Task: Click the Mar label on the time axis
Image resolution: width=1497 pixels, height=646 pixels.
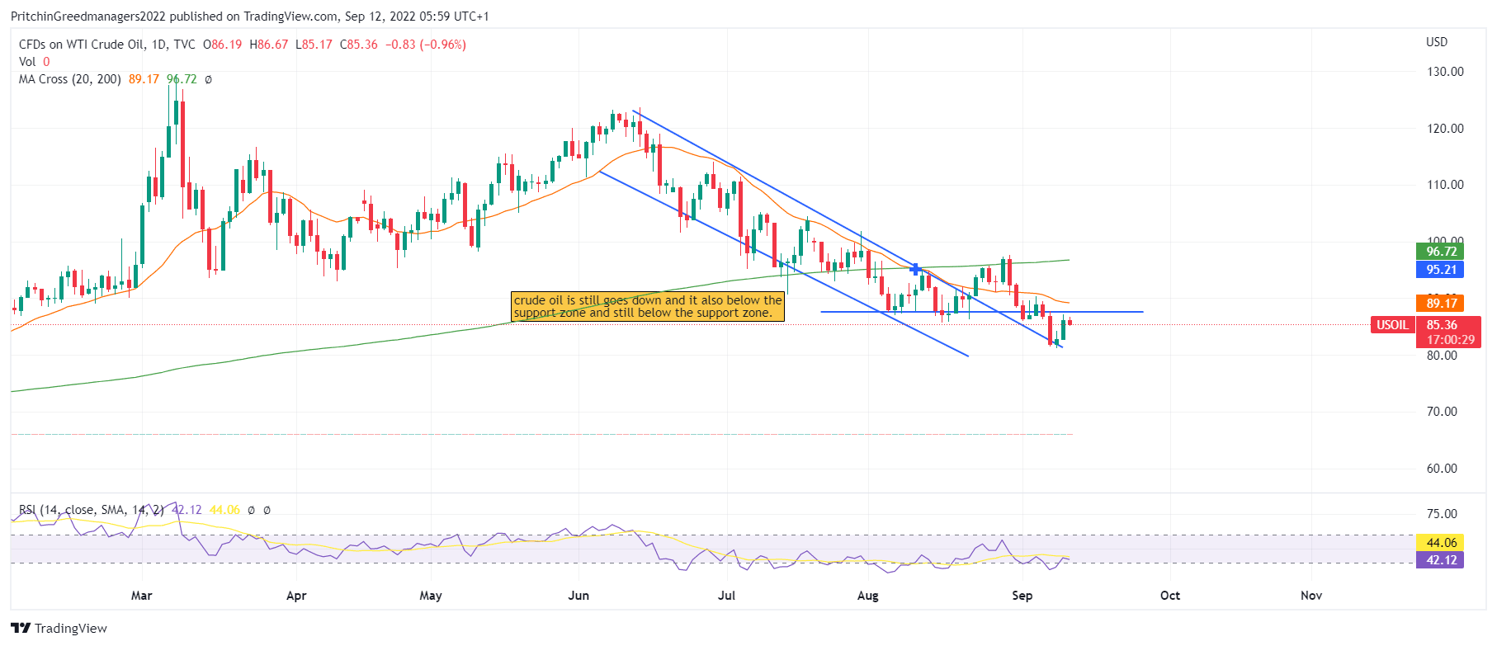Action: tap(142, 596)
